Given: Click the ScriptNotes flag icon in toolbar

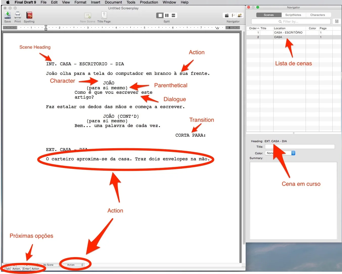Looking at the screenshot, I should click(x=233, y=16).
